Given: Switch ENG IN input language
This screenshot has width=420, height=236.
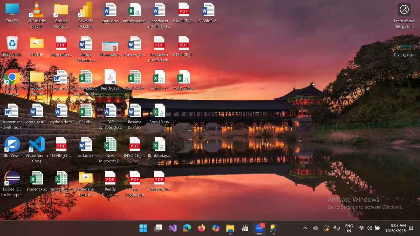Looking at the screenshot, I should coord(349,228).
